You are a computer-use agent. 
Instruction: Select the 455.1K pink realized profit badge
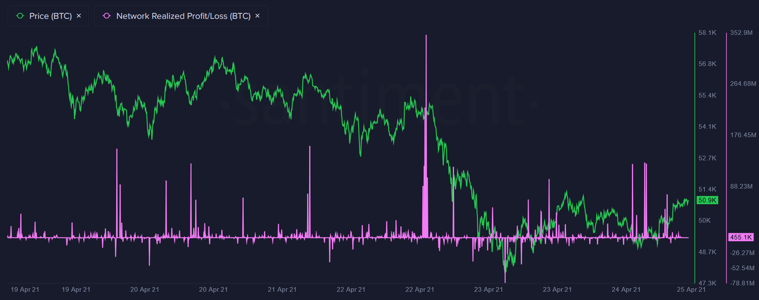[x=740, y=237]
